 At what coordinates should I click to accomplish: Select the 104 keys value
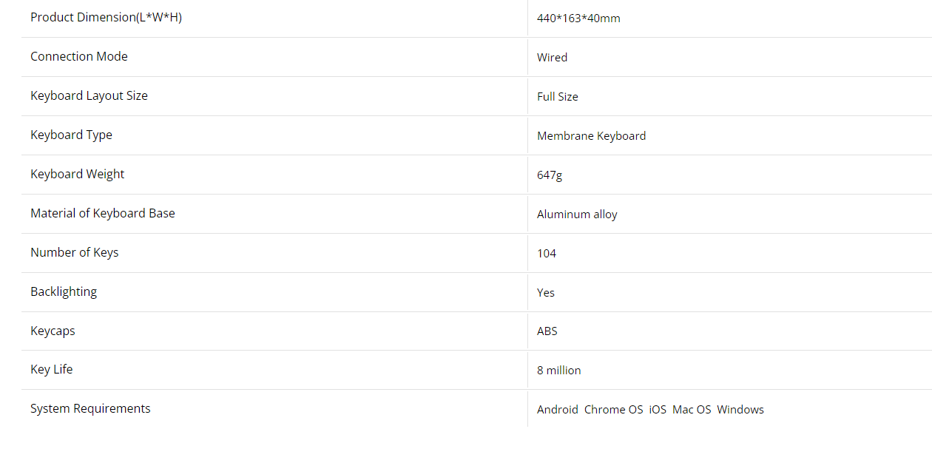click(547, 254)
